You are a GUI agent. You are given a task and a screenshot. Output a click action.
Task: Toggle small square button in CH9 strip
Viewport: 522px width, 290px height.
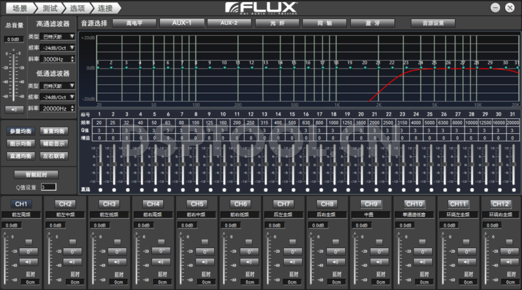click(x=379, y=242)
